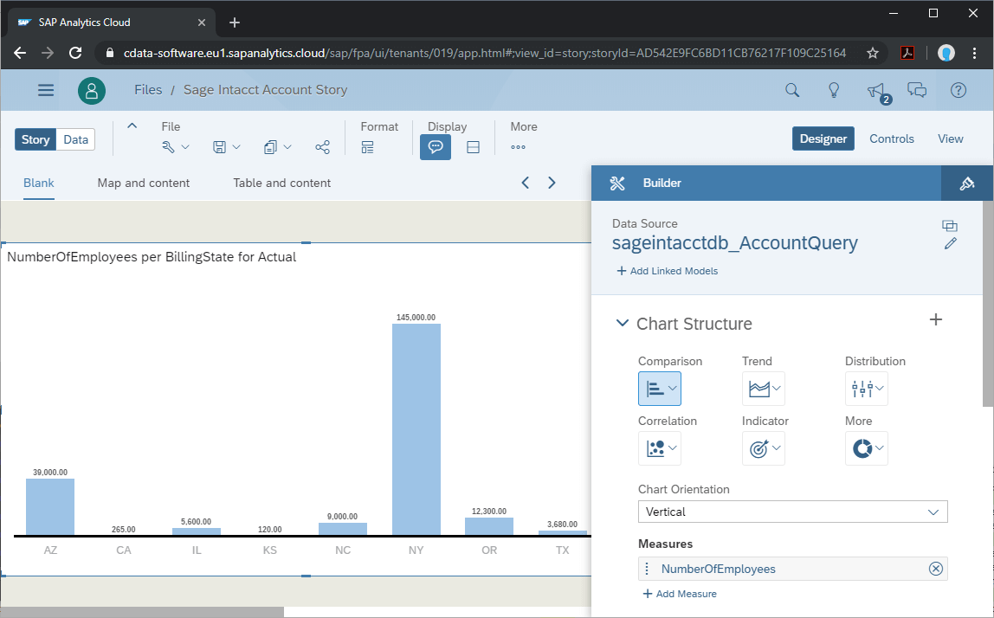Click the NY bar in chart
Screen dimensions: 994x618
click(x=416, y=428)
